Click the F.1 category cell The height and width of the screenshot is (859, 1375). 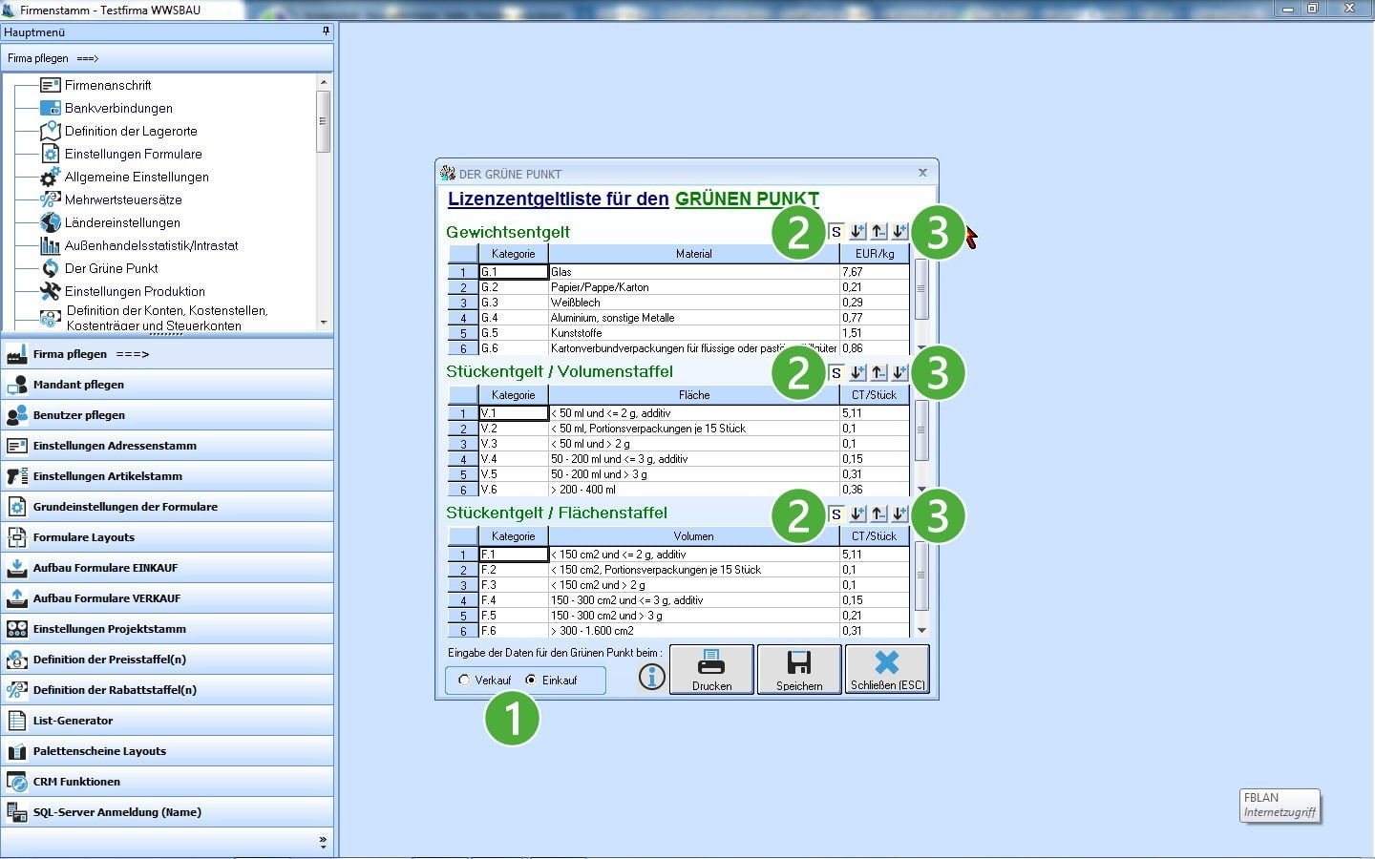pos(514,555)
